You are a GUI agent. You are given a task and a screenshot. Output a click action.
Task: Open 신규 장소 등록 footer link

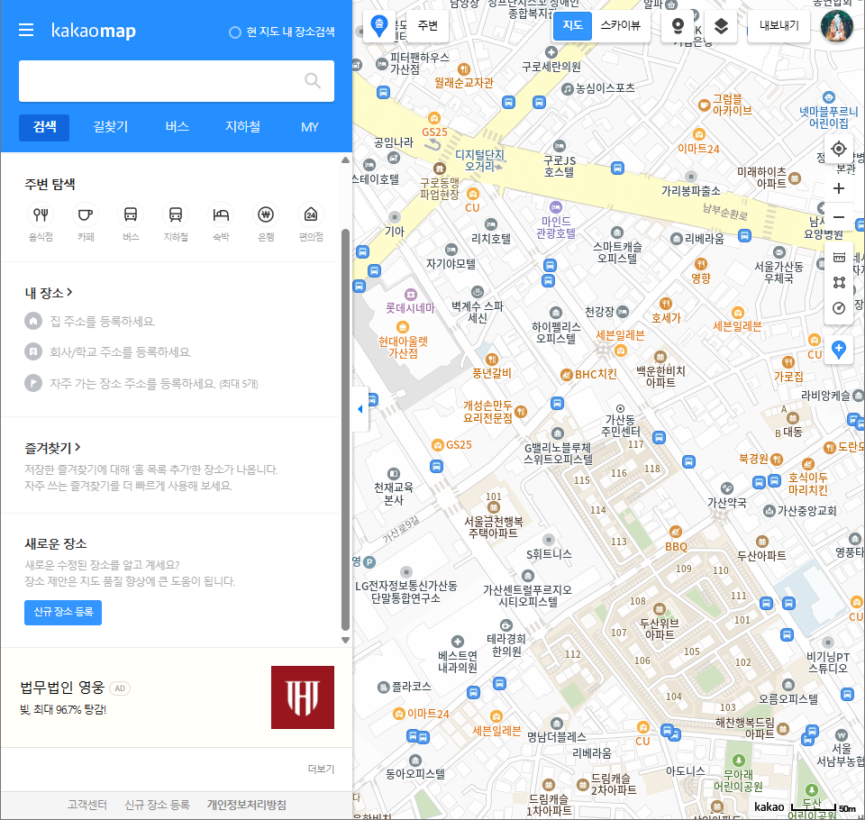pyautogui.click(x=157, y=805)
